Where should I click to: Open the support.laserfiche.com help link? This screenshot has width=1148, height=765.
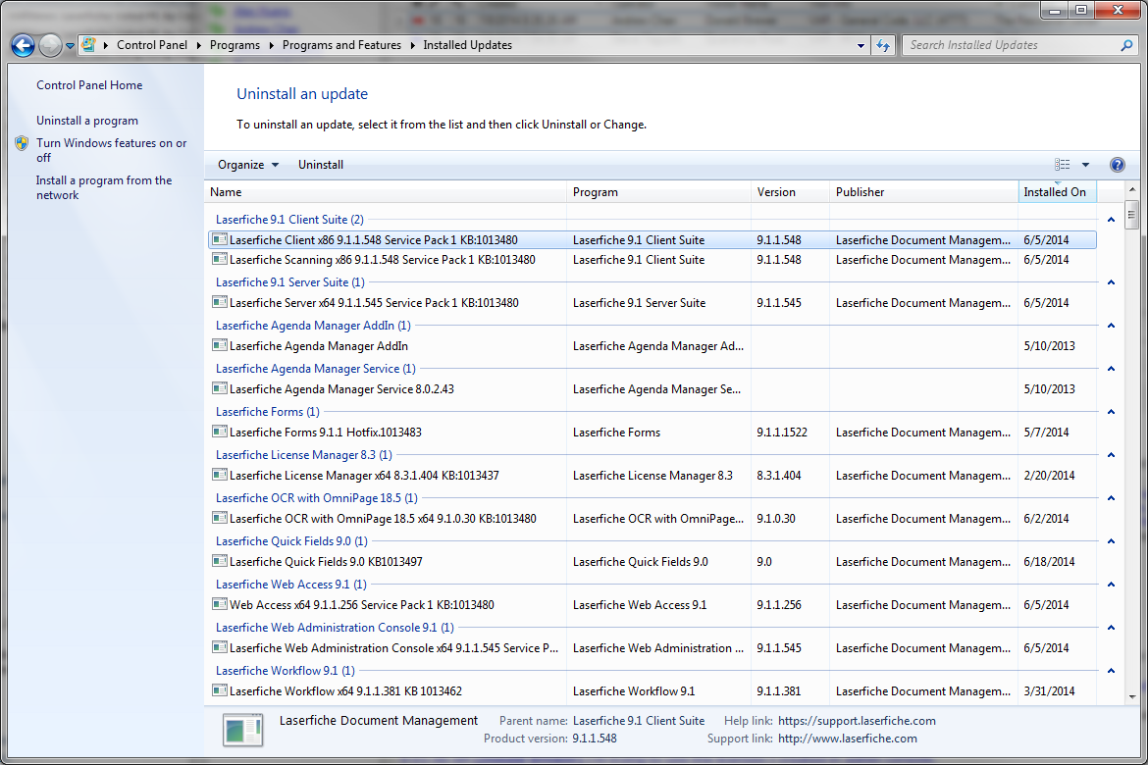pos(857,721)
